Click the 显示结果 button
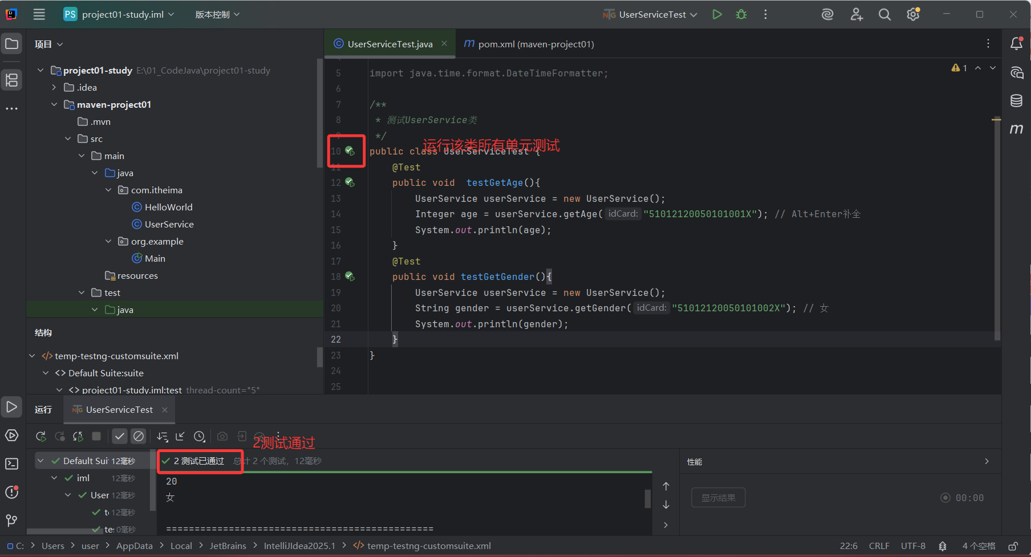The width and height of the screenshot is (1031, 557). (x=718, y=497)
